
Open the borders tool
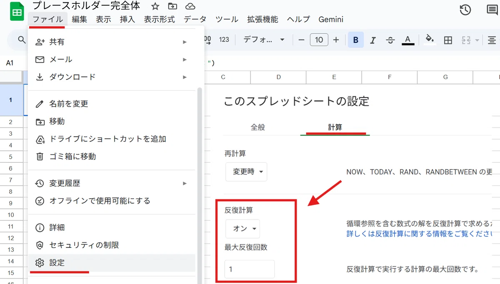click(448, 40)
